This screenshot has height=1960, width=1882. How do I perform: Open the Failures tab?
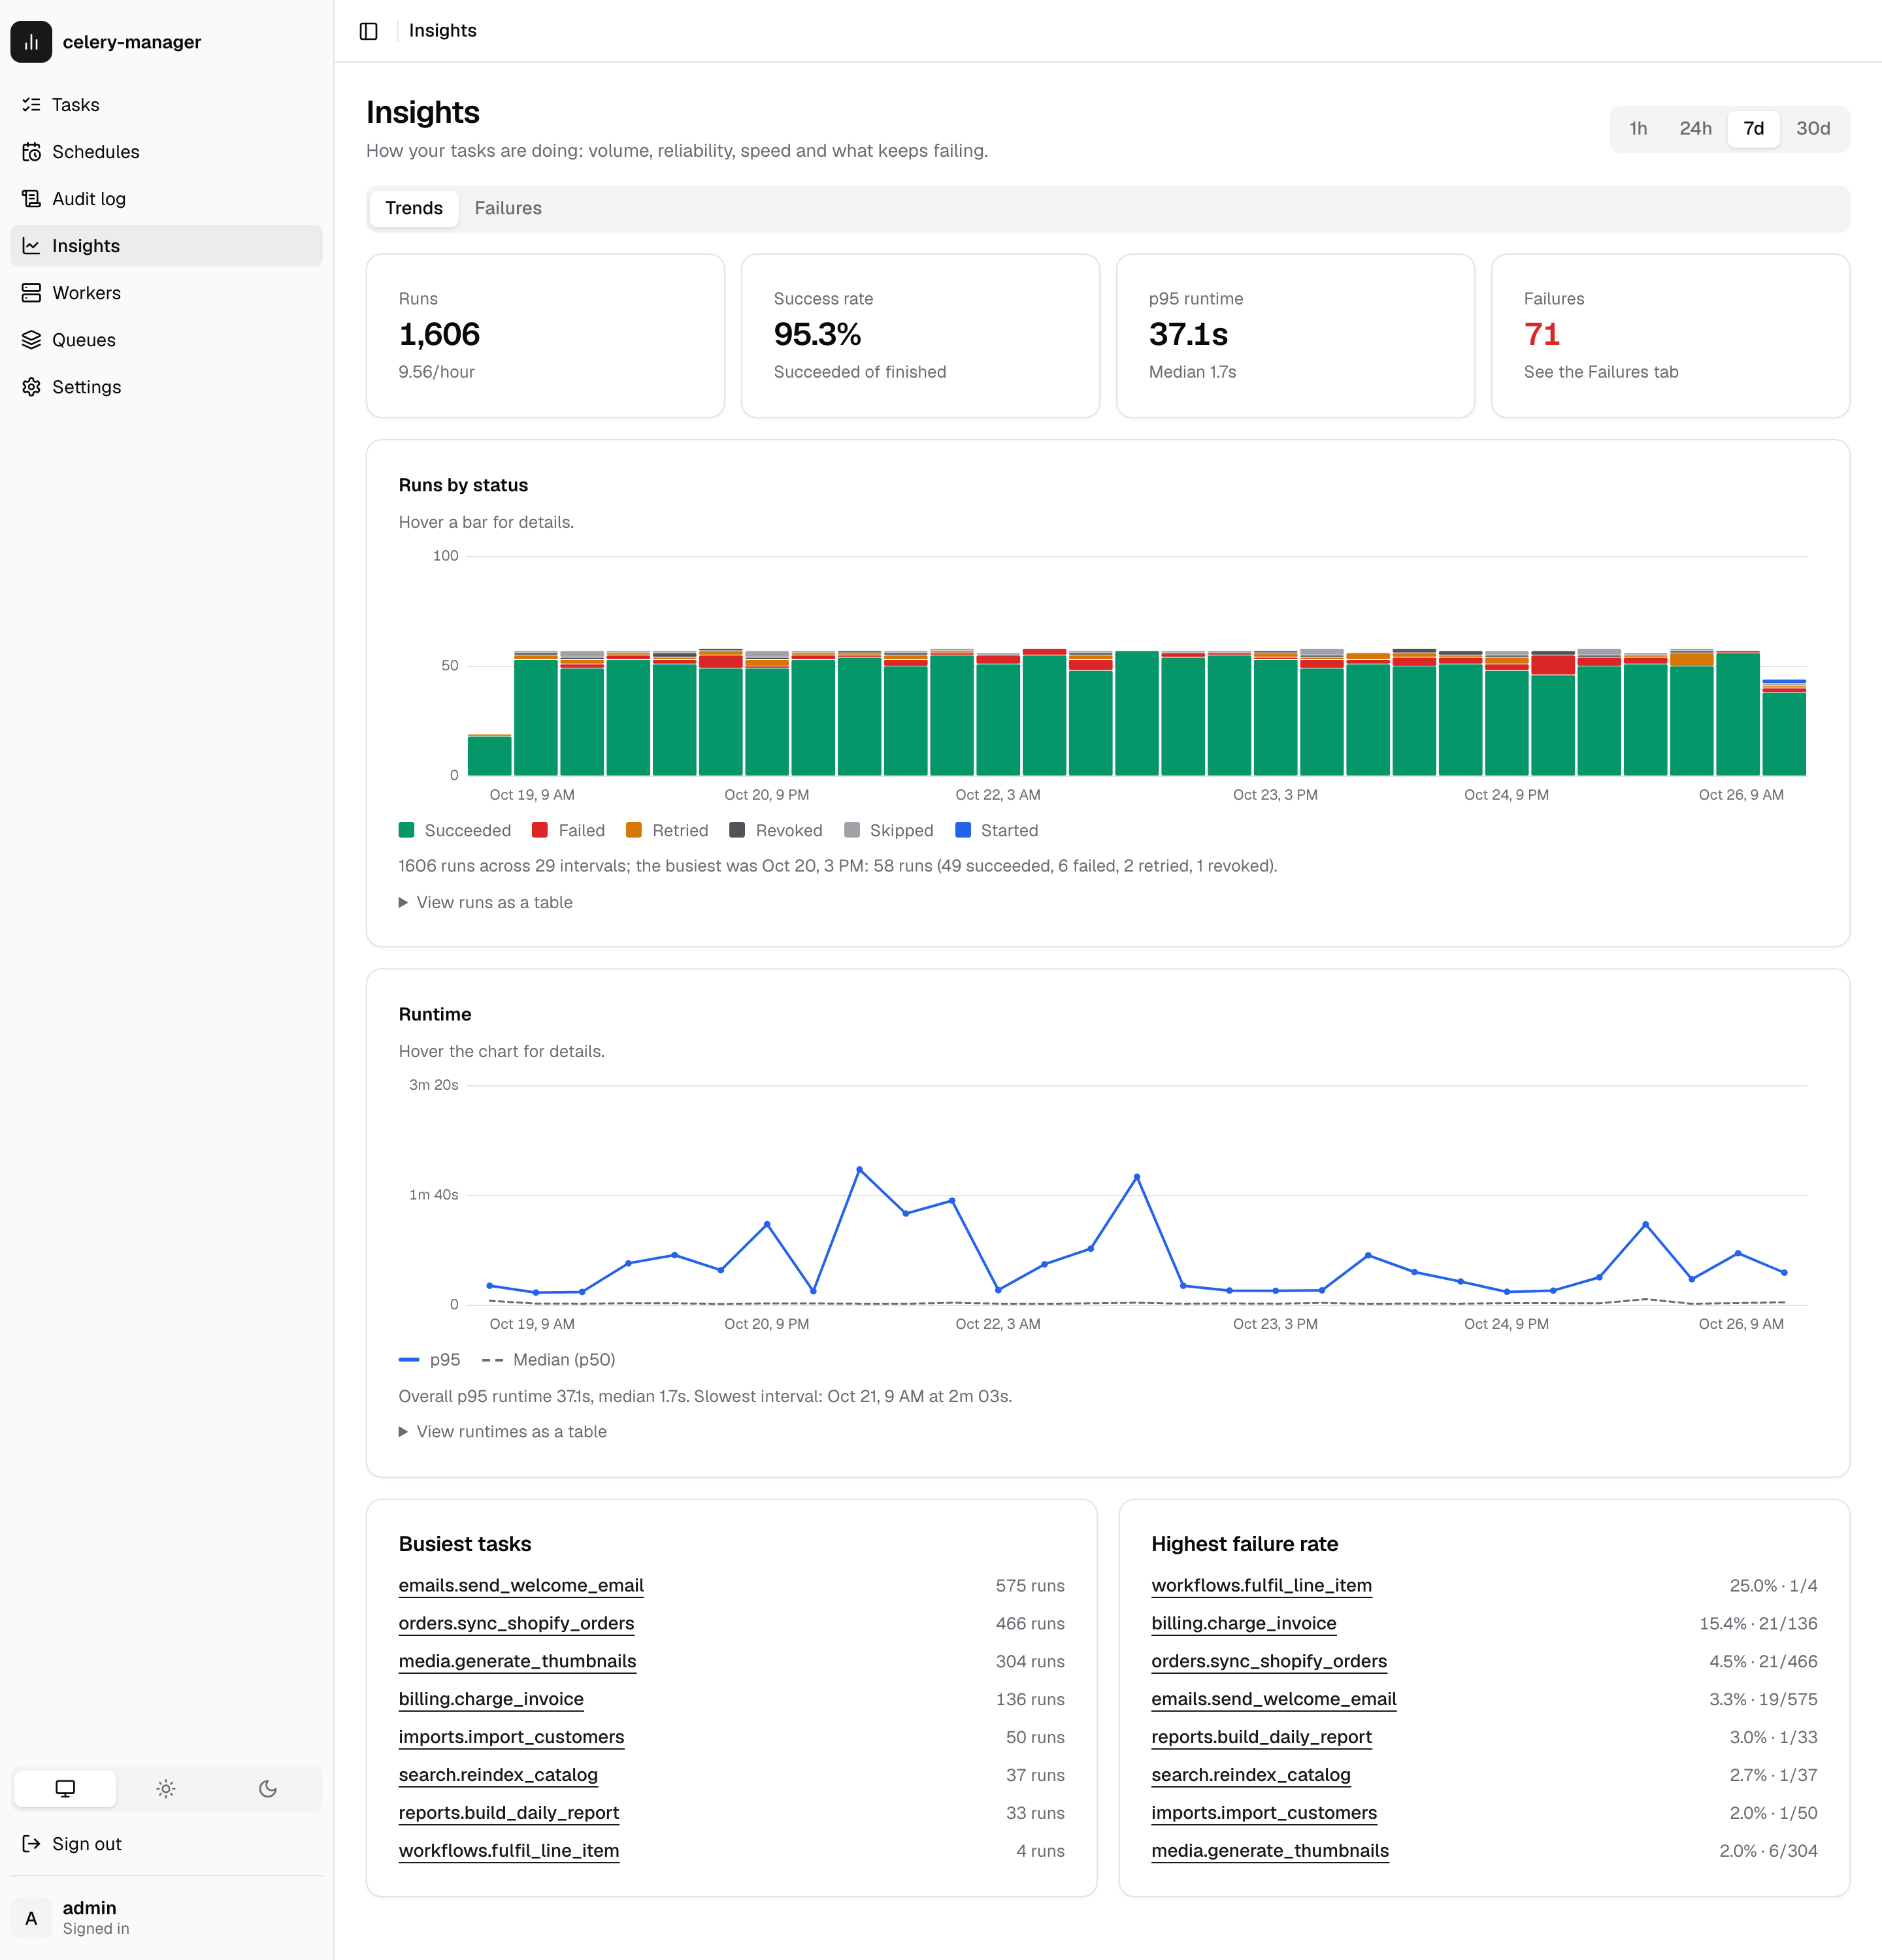point(508,209)
